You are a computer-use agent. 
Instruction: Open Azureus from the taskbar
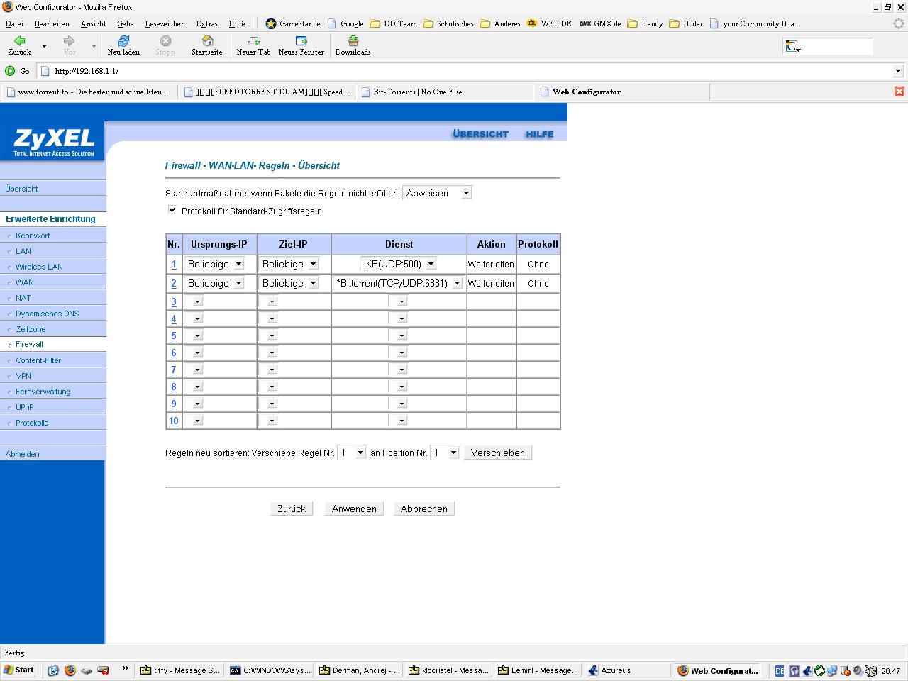616,670
